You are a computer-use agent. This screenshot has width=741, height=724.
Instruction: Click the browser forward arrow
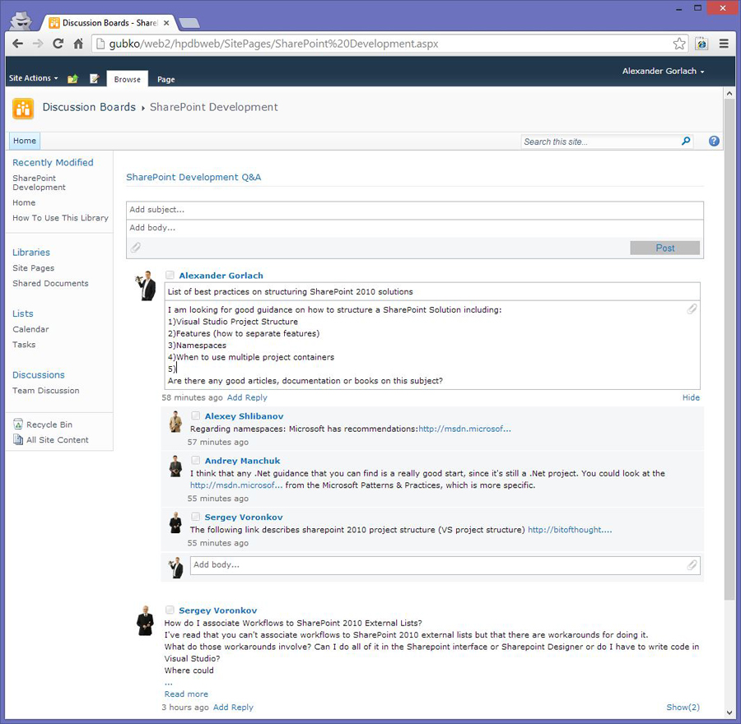point(38,44)
